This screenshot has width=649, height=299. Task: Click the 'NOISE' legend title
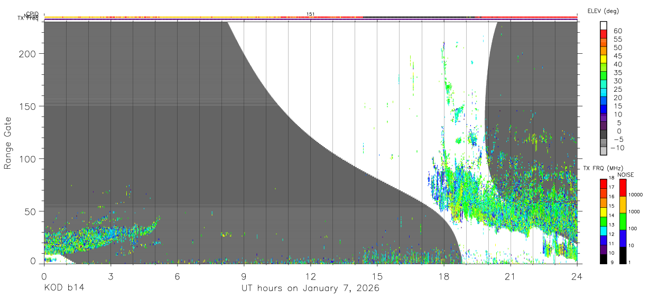point(626,175)
